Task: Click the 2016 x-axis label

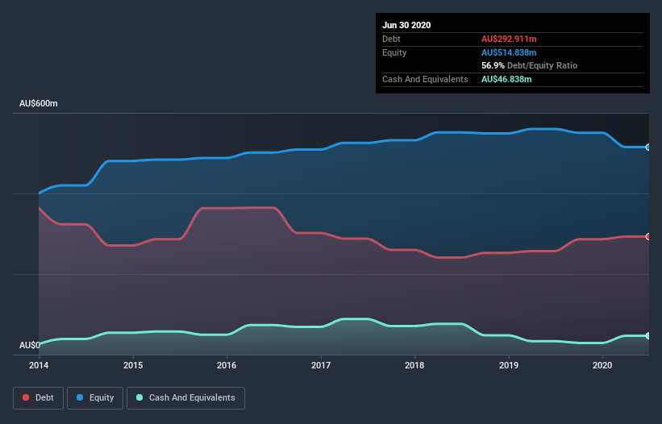Action: click(x=227, y=365)
